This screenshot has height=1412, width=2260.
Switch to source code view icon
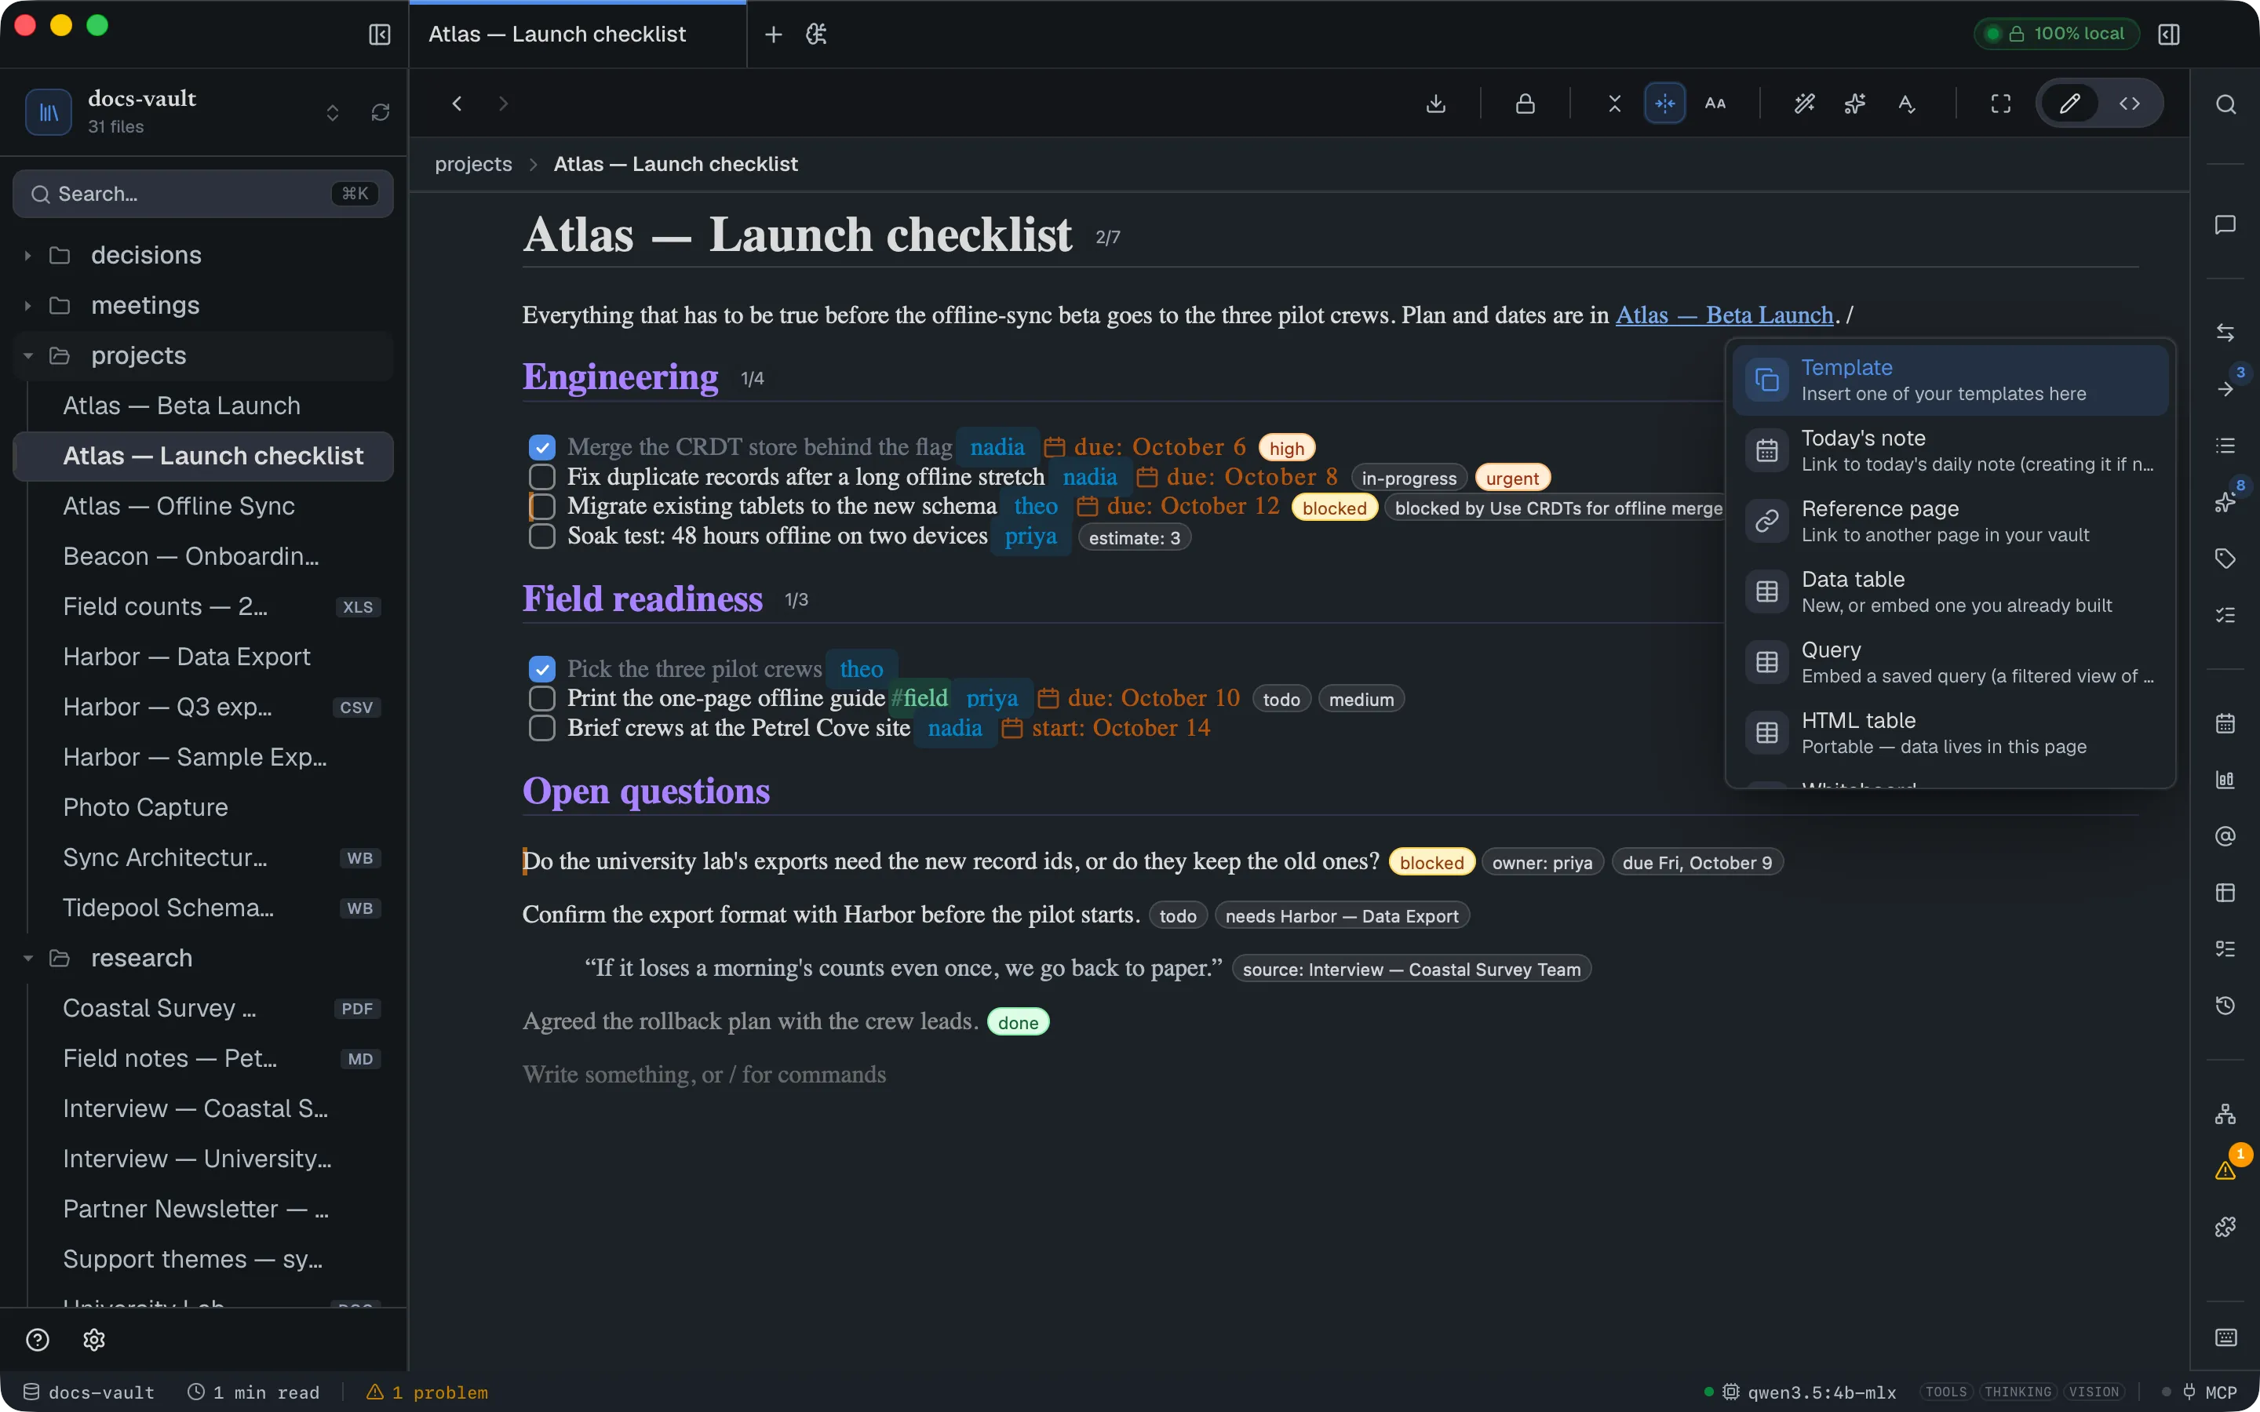2129,104
